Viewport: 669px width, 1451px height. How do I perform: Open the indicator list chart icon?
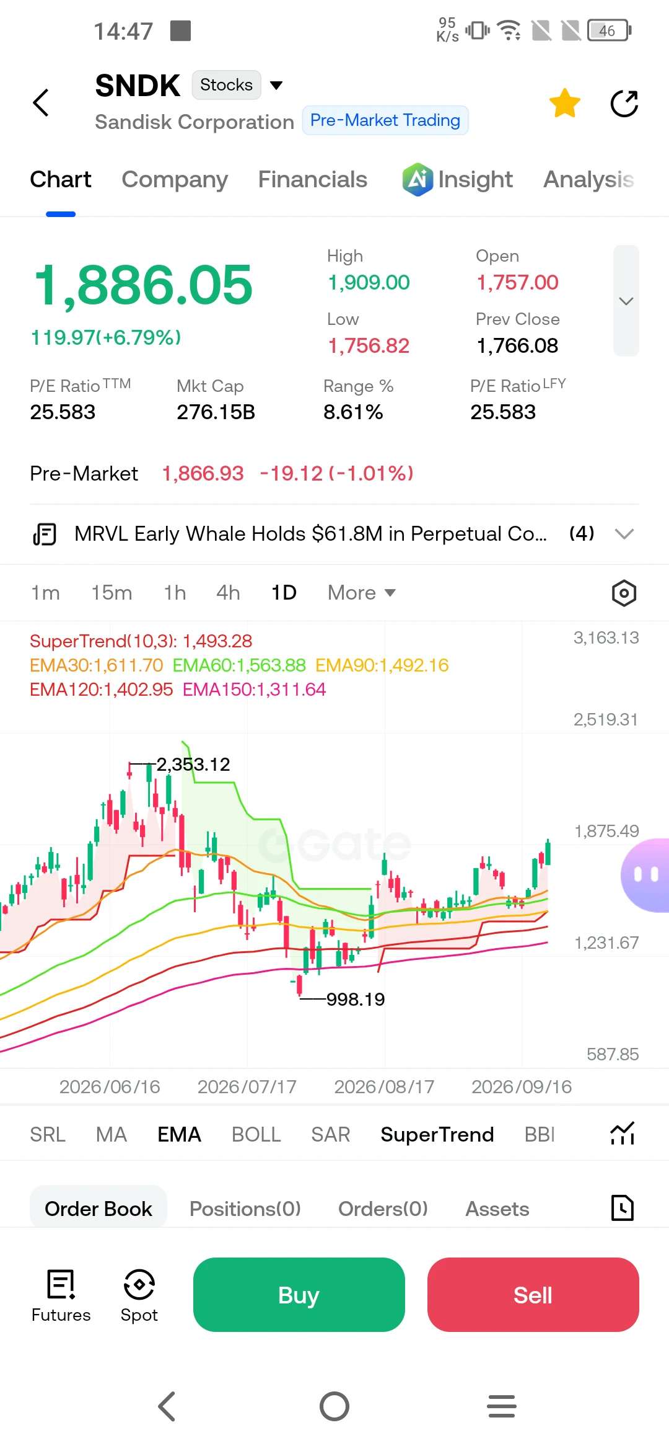click(x=623, y=1134)
